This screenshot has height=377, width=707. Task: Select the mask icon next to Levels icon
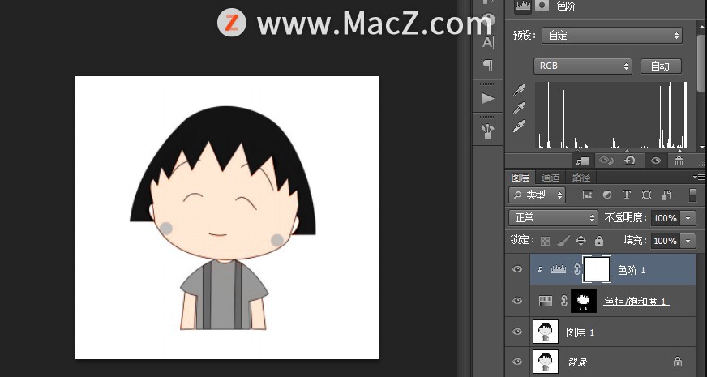(542, 6)
